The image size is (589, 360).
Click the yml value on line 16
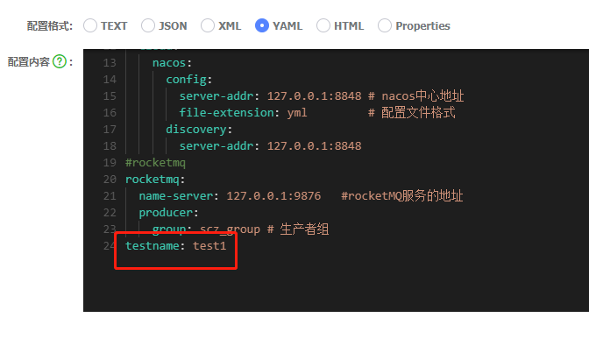[297, 113]
